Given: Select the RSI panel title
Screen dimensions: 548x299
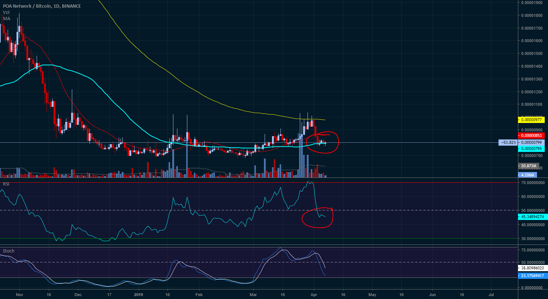Looking at the screenshot, I should [5, 183].
